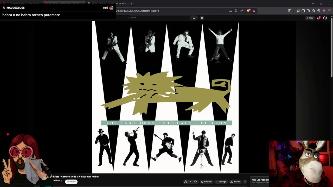Open the YouTube notifications bell

pyautogui.click(x=319, y=18)
